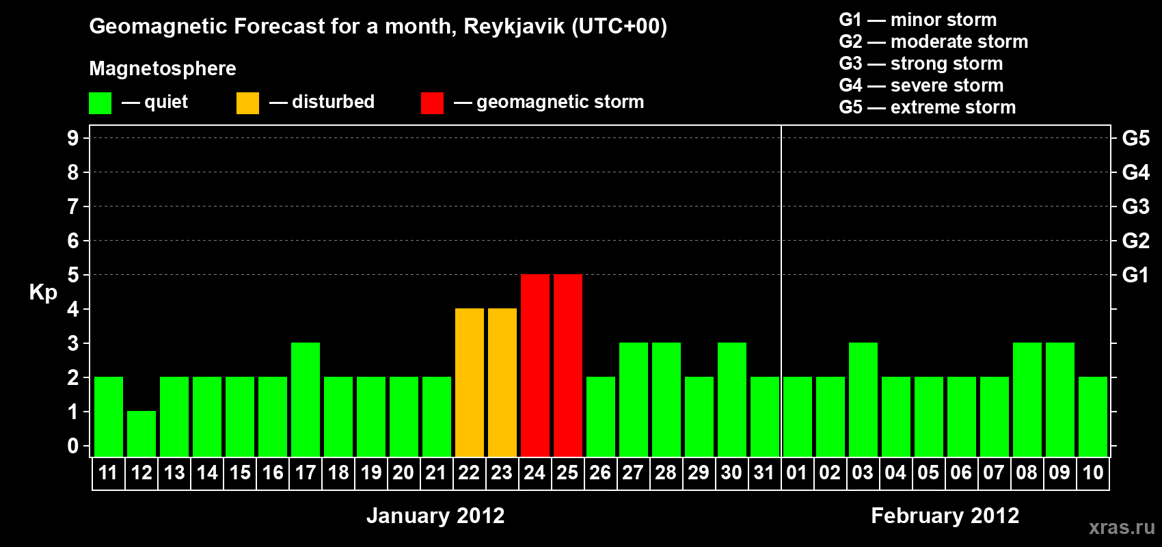Screen dimensions: 1162x547
Task: Click the G1 right-axis label
Action: [1135, 275]
